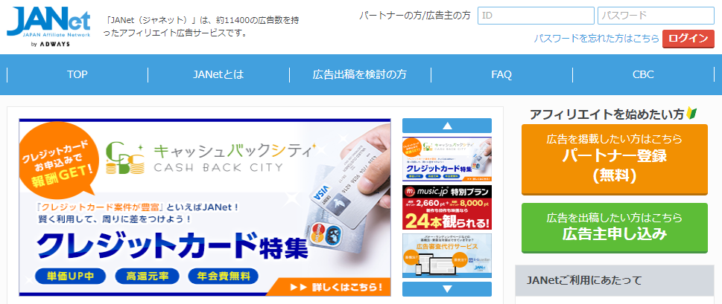
Task: Open the TOP menu item
Action: tap(77, 74)
